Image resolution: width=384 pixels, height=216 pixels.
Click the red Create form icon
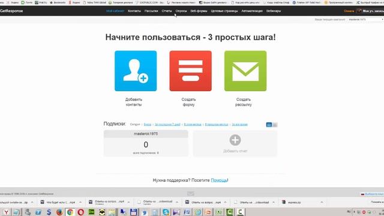click(191, 71)
